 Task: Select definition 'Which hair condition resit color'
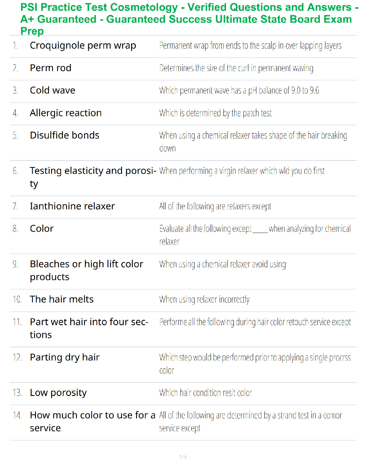[205, 393]
